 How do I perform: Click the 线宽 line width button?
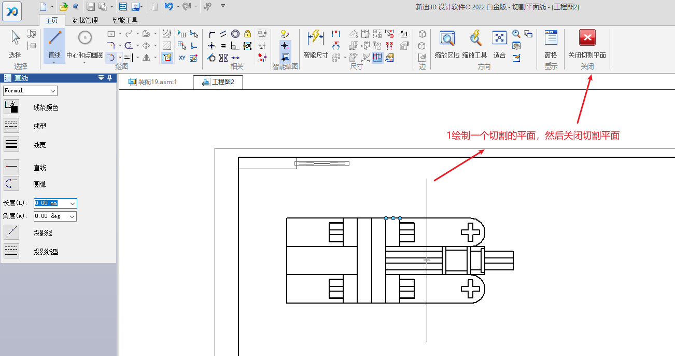click(x=11, y=144)
